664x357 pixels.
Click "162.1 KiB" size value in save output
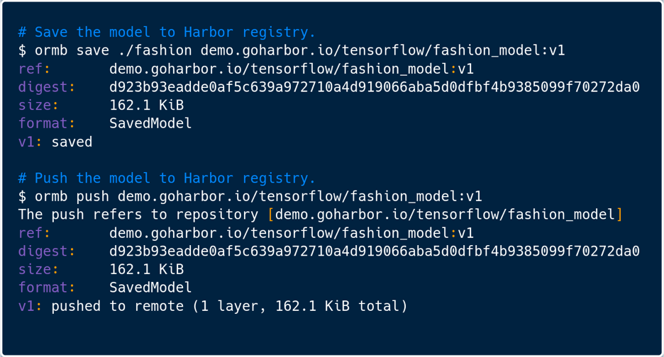(x=146, y=106)
